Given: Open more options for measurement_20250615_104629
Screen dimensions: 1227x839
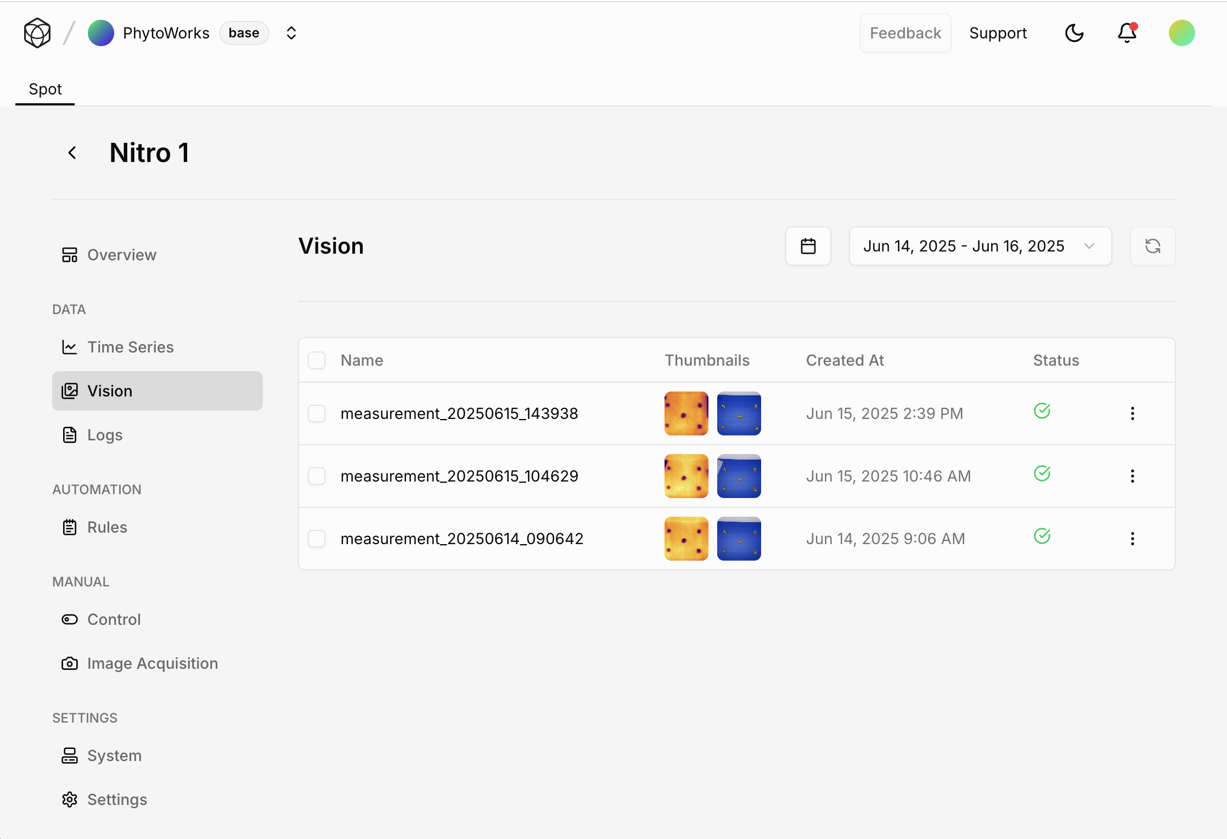Looking at the screenshot, I should click(x=1133, y=476).
